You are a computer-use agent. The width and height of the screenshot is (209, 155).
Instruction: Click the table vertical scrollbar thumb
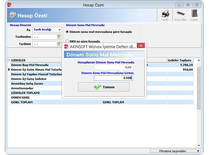pyautogui.click(x=199, y=88)
